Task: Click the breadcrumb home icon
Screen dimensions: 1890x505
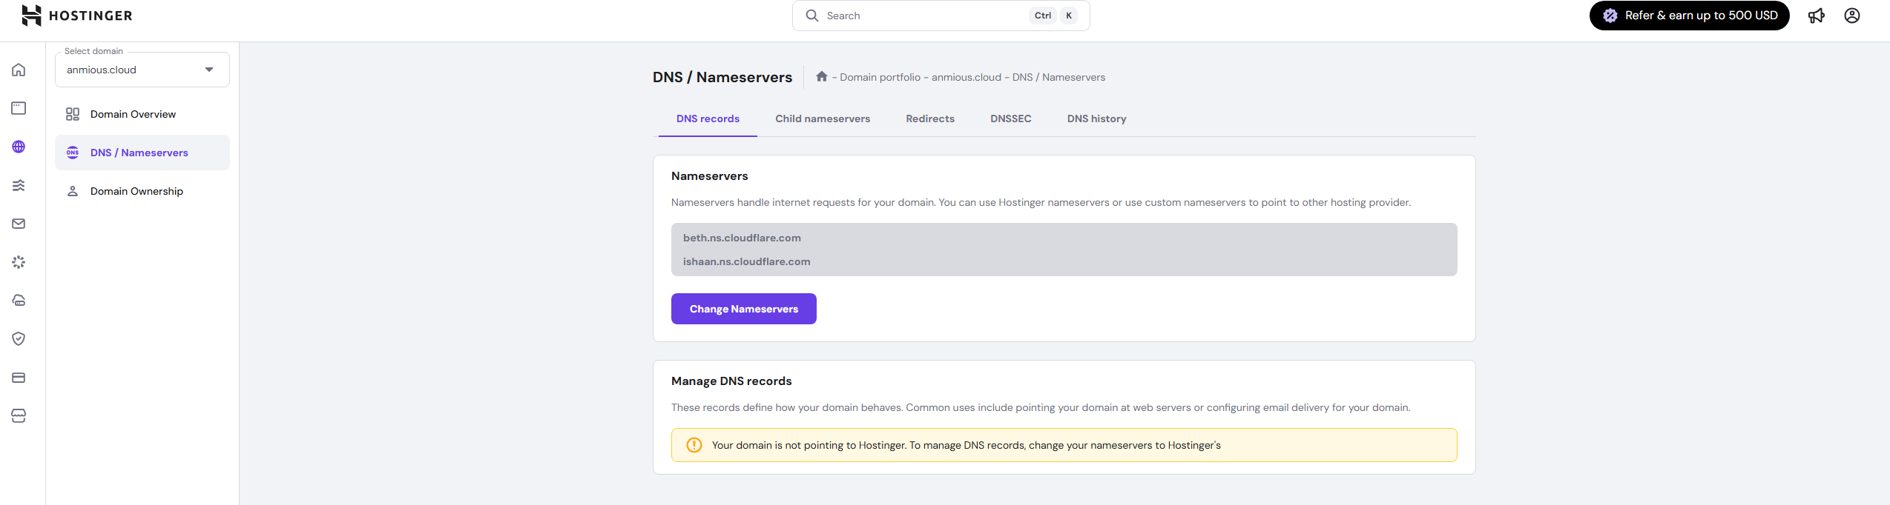Action: [821, 77]
